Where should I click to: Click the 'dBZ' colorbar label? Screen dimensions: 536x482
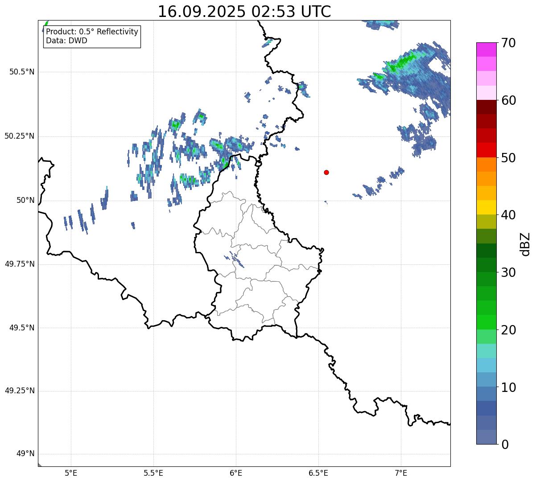click(525, 244)
